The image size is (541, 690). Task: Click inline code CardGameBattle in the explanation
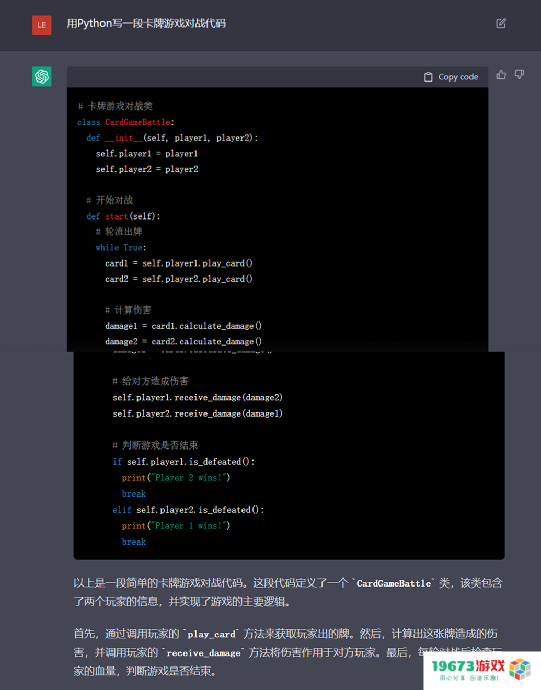coord(394,583)
